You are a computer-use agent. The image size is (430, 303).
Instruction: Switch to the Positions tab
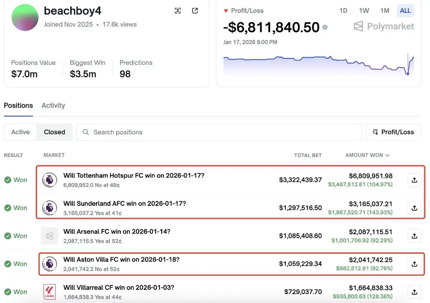18,106
